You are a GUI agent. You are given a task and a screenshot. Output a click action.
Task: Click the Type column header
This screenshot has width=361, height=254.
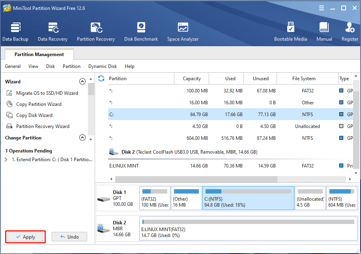(345, 79)
